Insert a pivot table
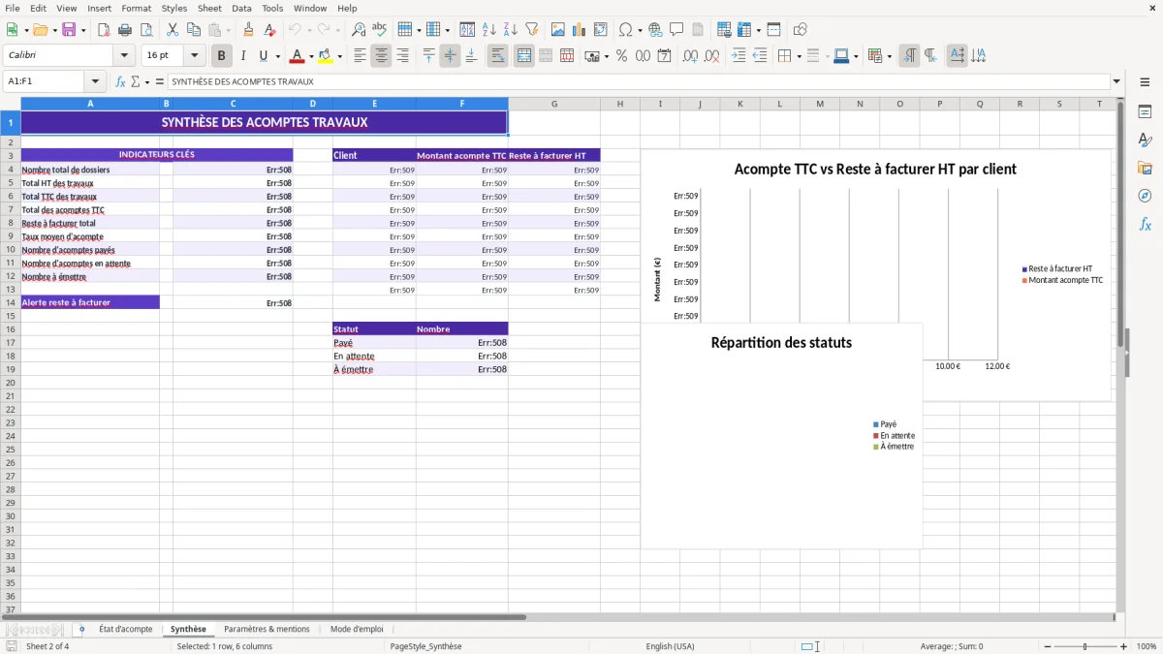The width and height of the screenshot is (1163, 654). click(x=601, y=30)
